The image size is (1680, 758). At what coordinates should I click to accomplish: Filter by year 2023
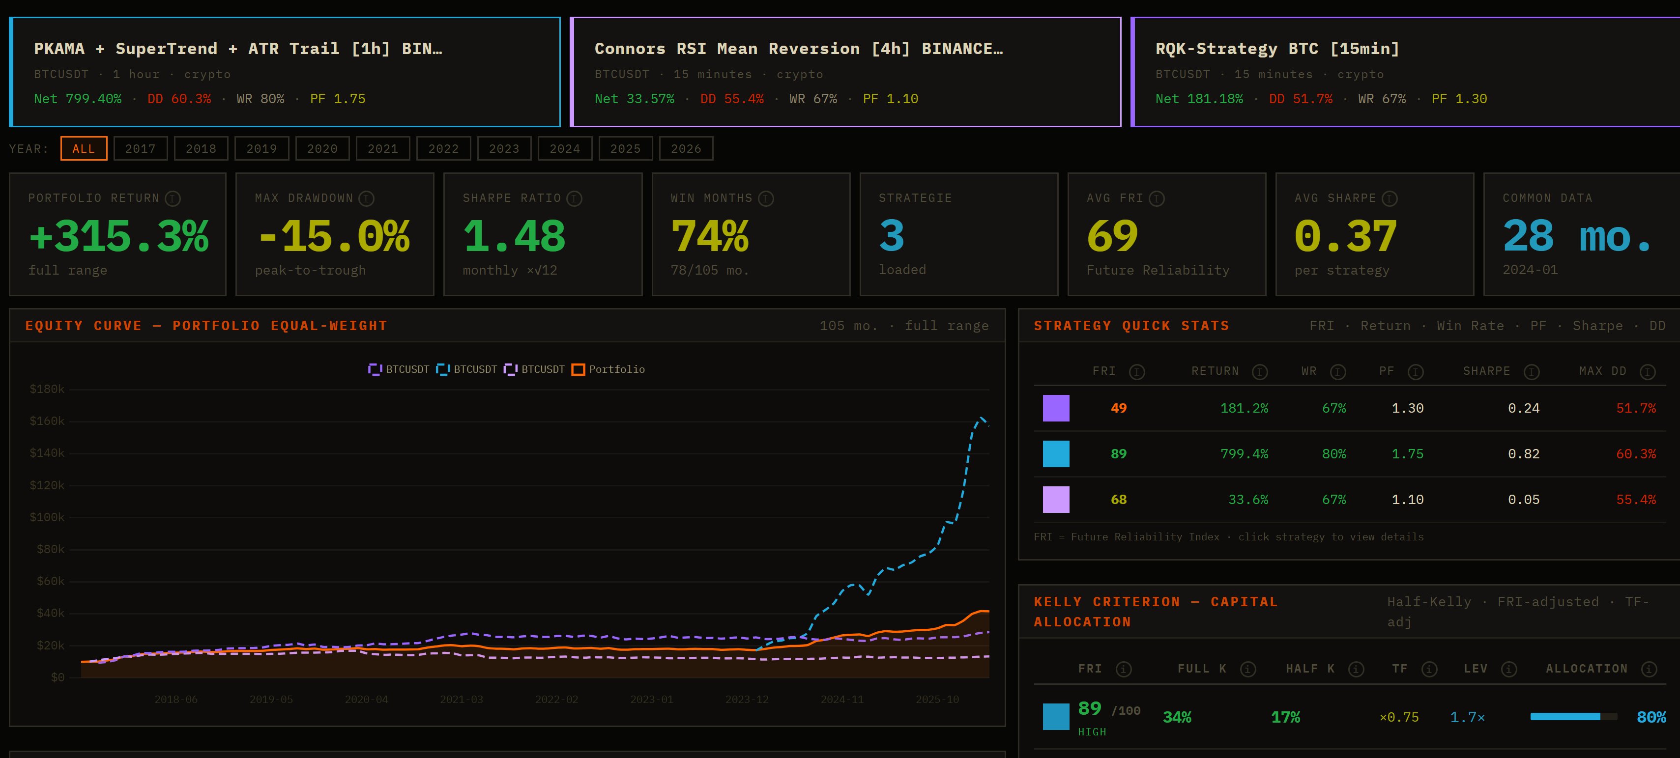pos(504,148)
